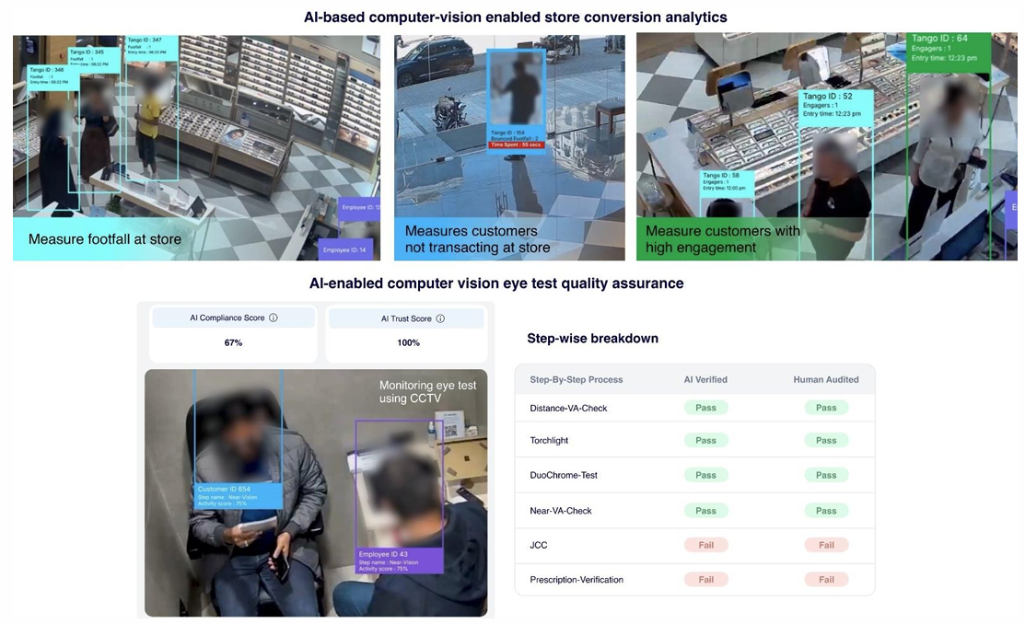Click the AI Verified Pass badge for Distance-VA-Check
This screenshot has width=1025, height=624.
705,408
